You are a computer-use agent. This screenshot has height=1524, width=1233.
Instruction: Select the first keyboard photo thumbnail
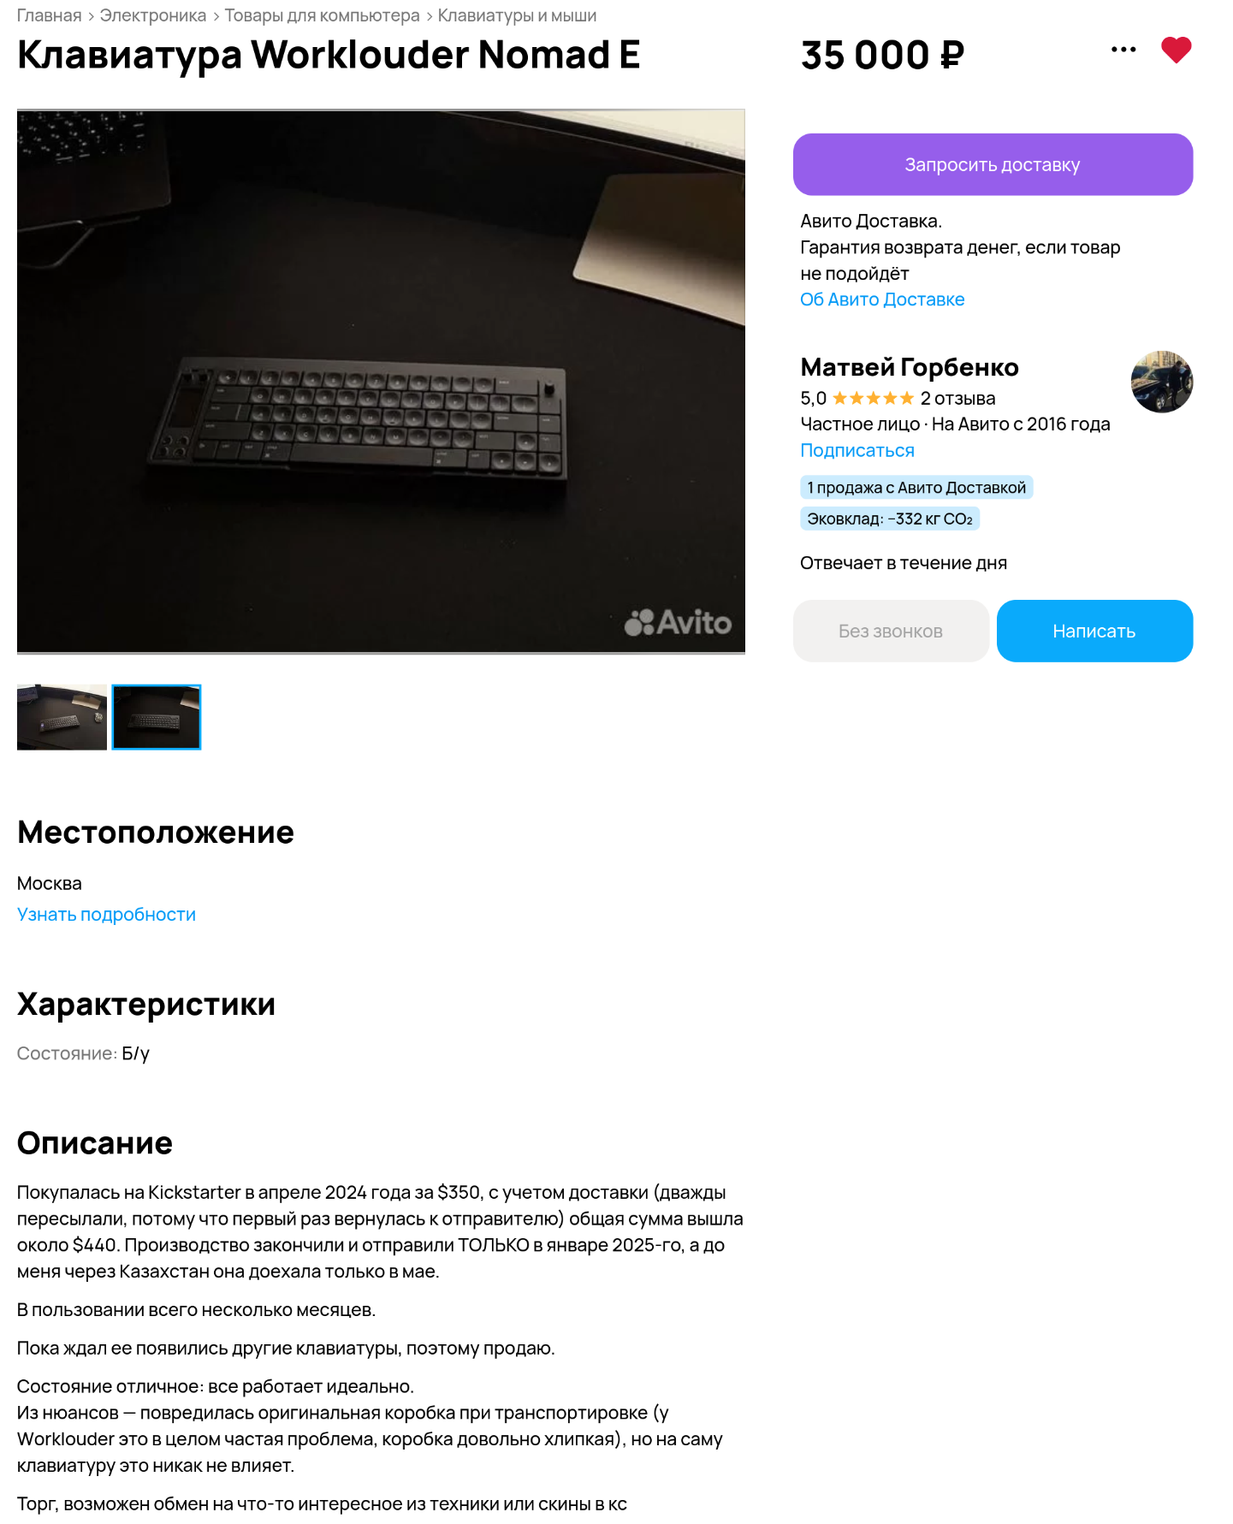(x=62, y=717)
